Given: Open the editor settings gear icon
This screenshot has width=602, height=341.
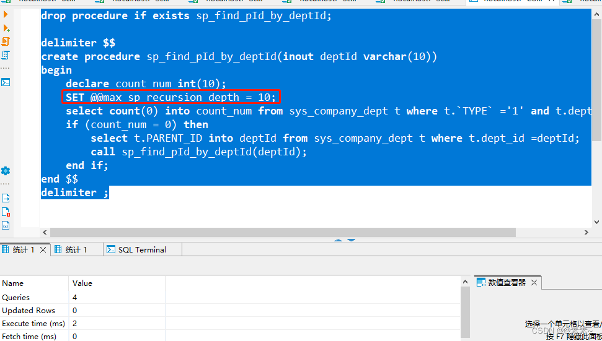Looking at the screenshot, I should click(x=6, y=171).
